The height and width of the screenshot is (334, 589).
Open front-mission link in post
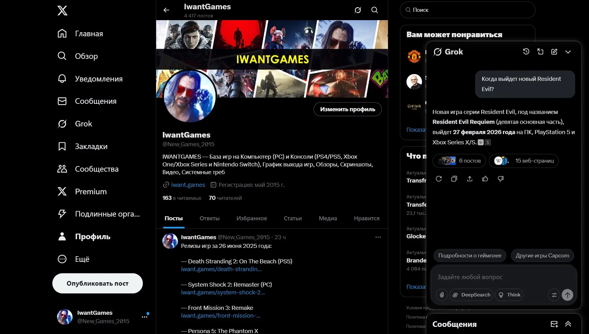click(221, 316)
